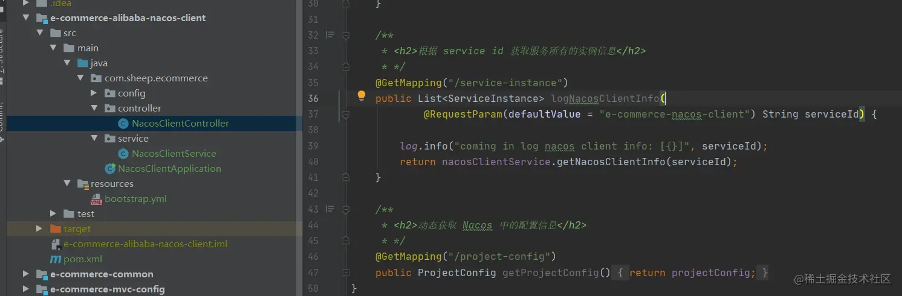902x296 pixels.
Task: Click line number 40 in the gutter
Action: click(x=313, y=162)
